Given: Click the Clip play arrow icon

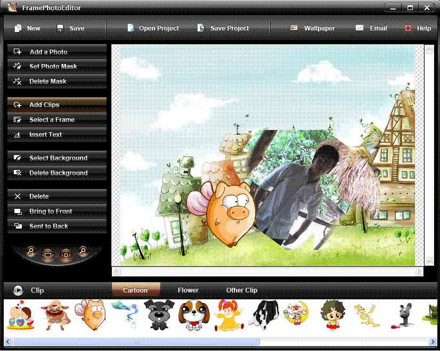Looking at the screenshot, I should point(18,290).
